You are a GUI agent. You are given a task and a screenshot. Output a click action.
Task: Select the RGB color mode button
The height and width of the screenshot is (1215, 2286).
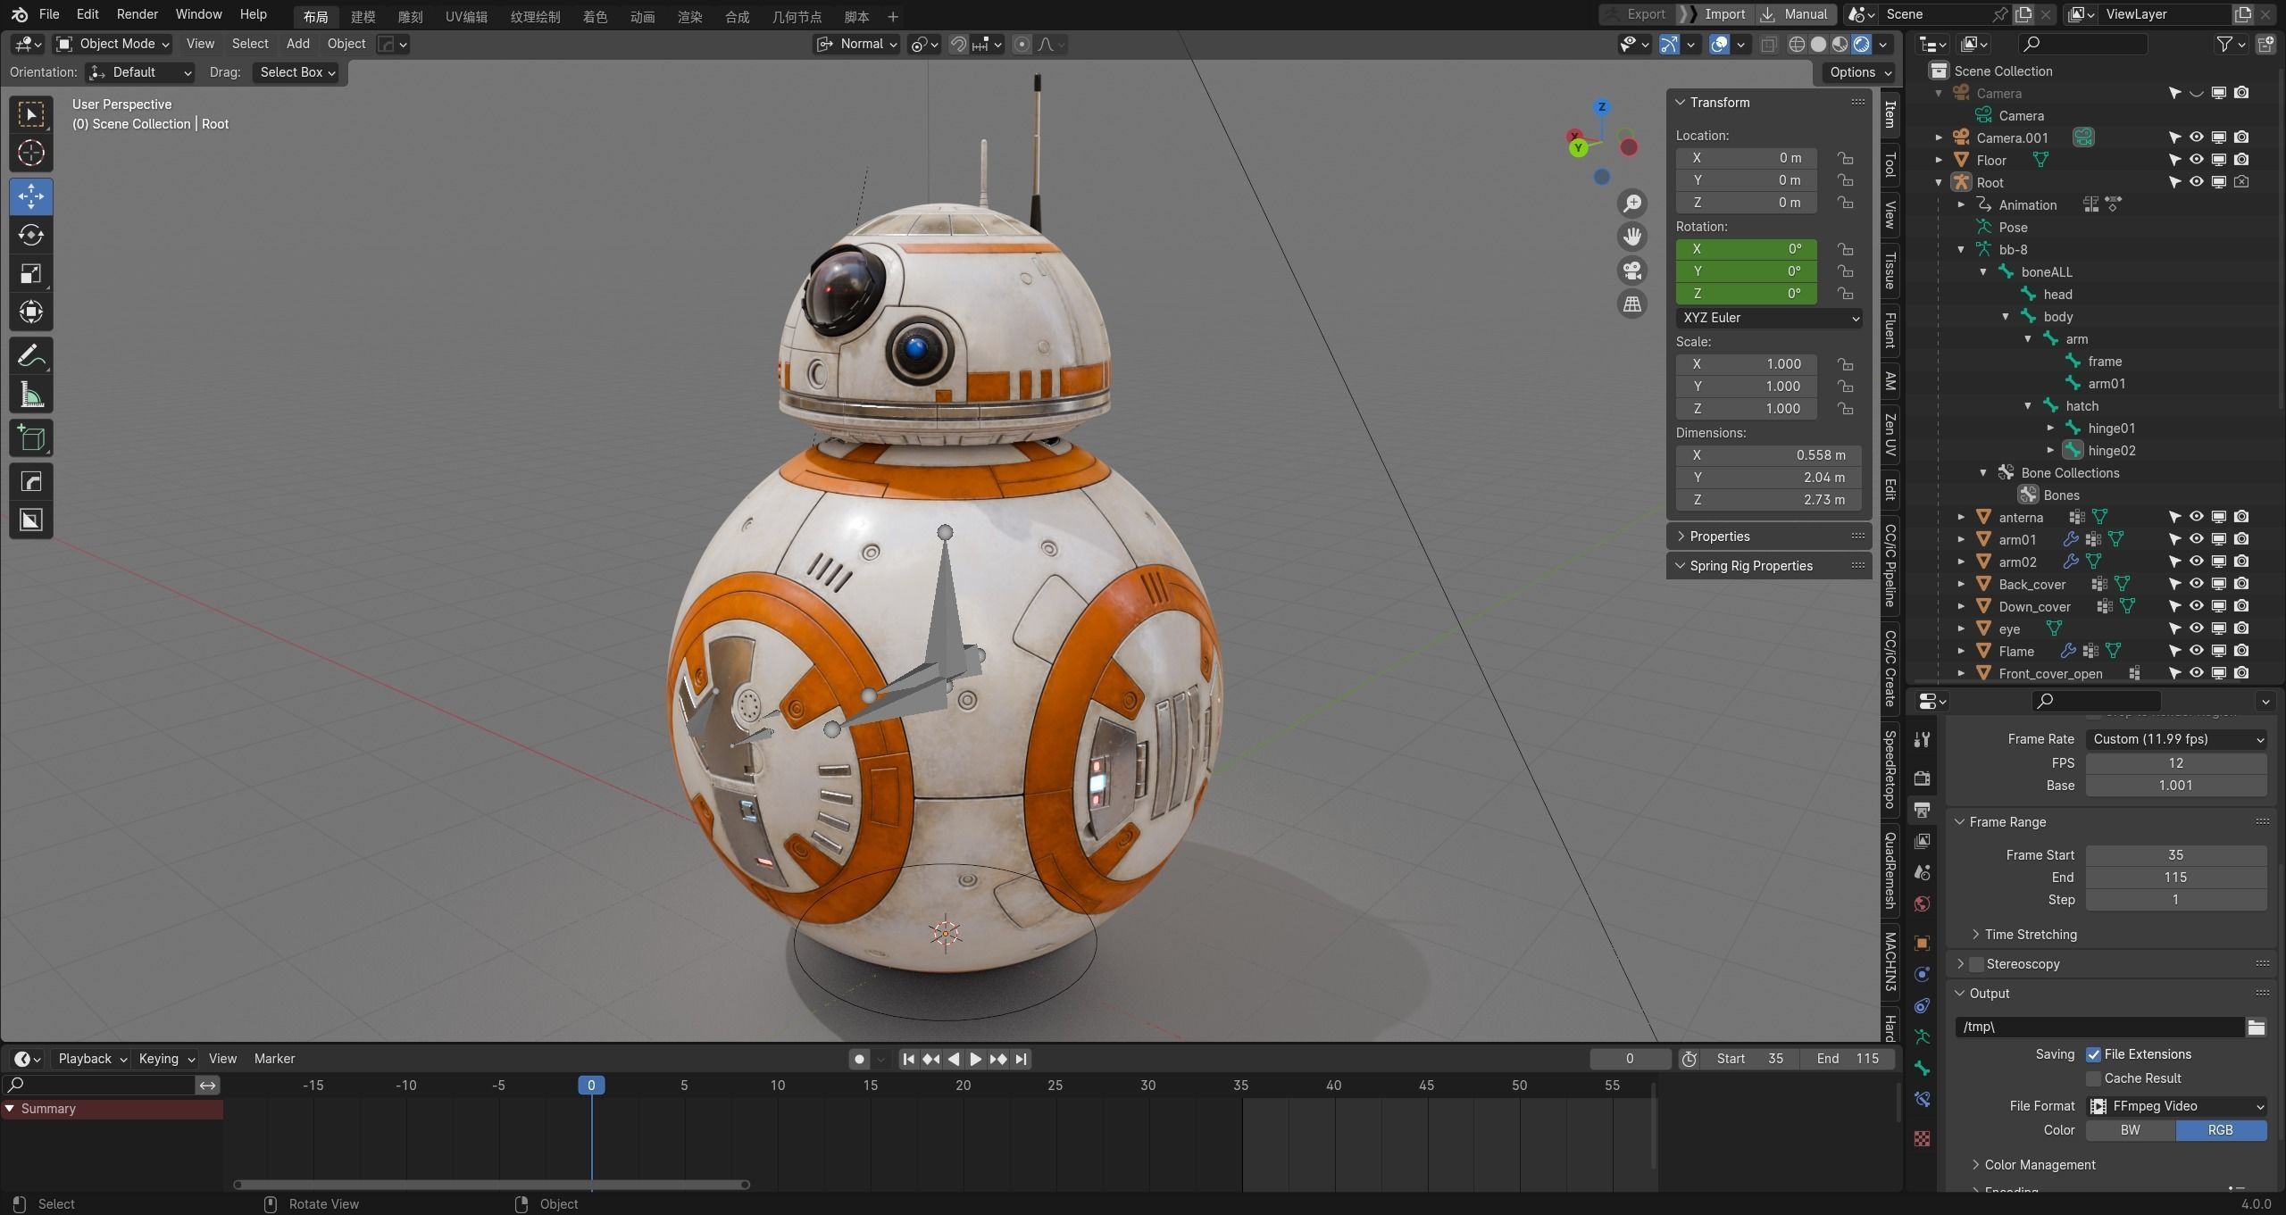click(2221, 1130)
